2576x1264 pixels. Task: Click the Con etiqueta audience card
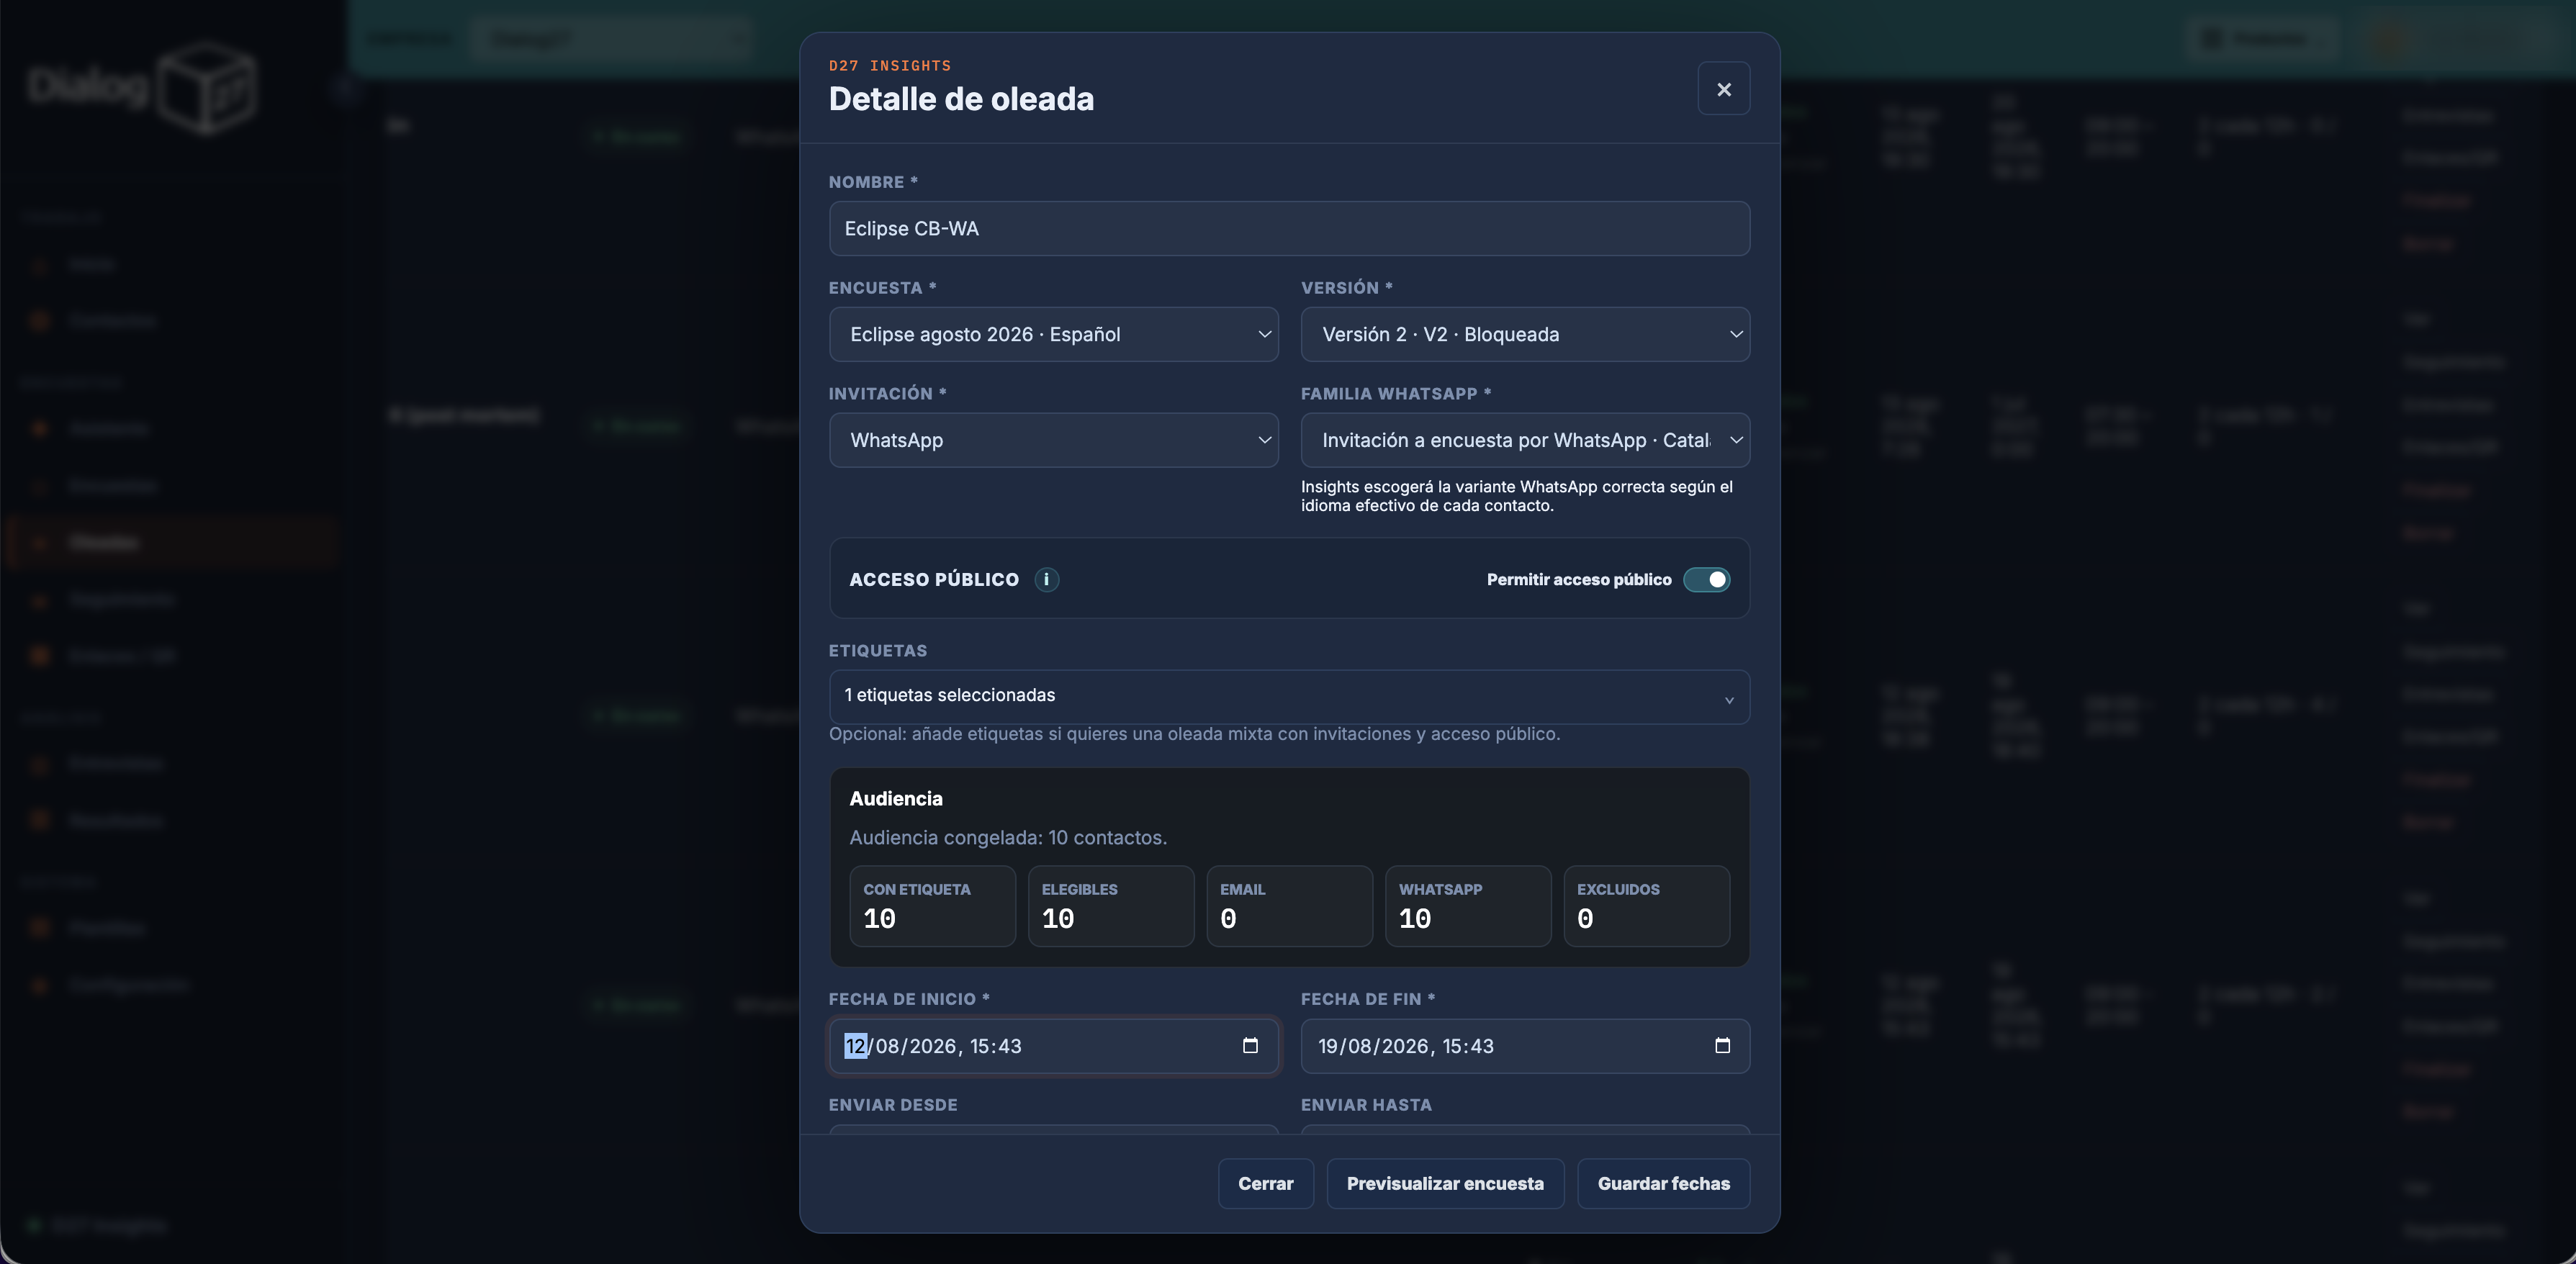(x=932, y=906)
